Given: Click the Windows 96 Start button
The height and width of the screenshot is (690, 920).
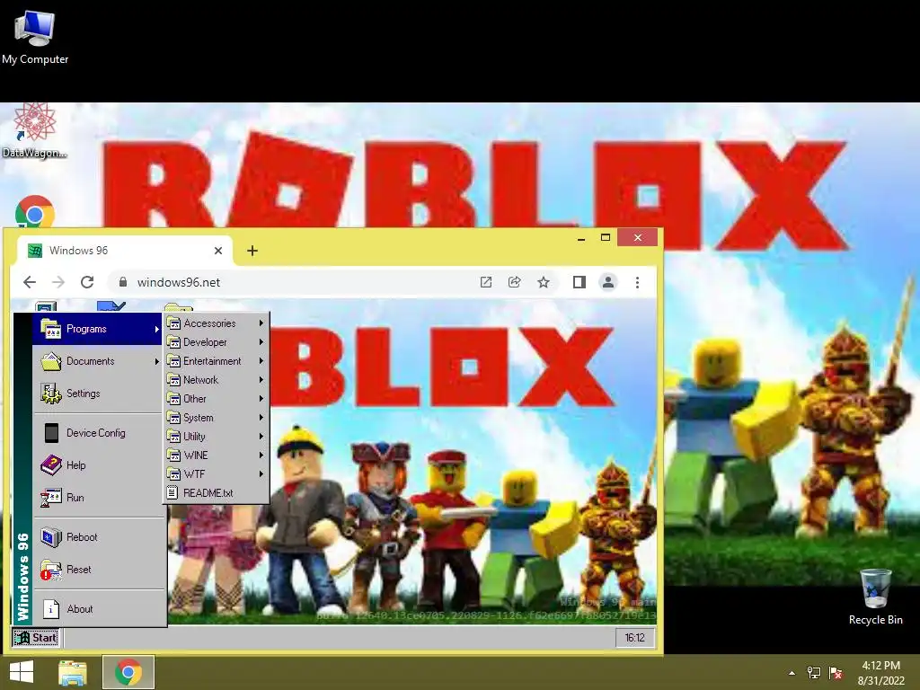Looking at the screenshot, I should (x=36, y=638).
